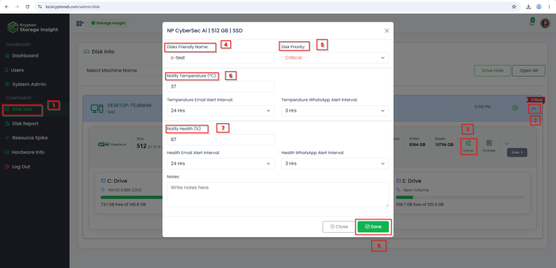The image size is (556, 268).
Task: Click the E: Drive heading
Action: point(410,181)
